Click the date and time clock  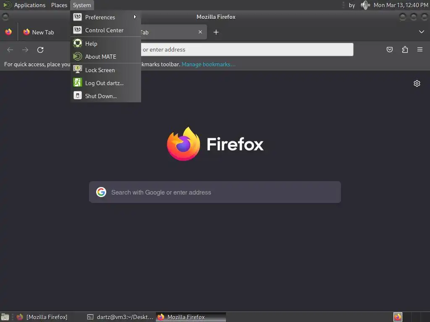coord(401,5)
